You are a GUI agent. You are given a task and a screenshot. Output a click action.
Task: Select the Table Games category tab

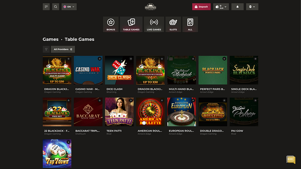click(x=131, y=24)
